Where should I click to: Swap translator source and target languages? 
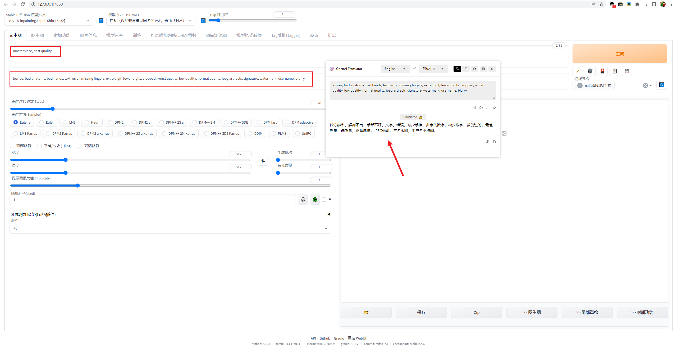click(414, 69)
